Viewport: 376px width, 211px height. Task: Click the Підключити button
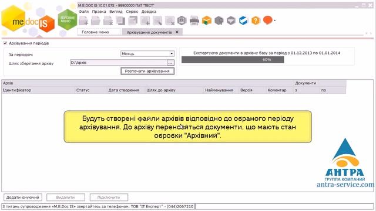click(x=109, y=198)
